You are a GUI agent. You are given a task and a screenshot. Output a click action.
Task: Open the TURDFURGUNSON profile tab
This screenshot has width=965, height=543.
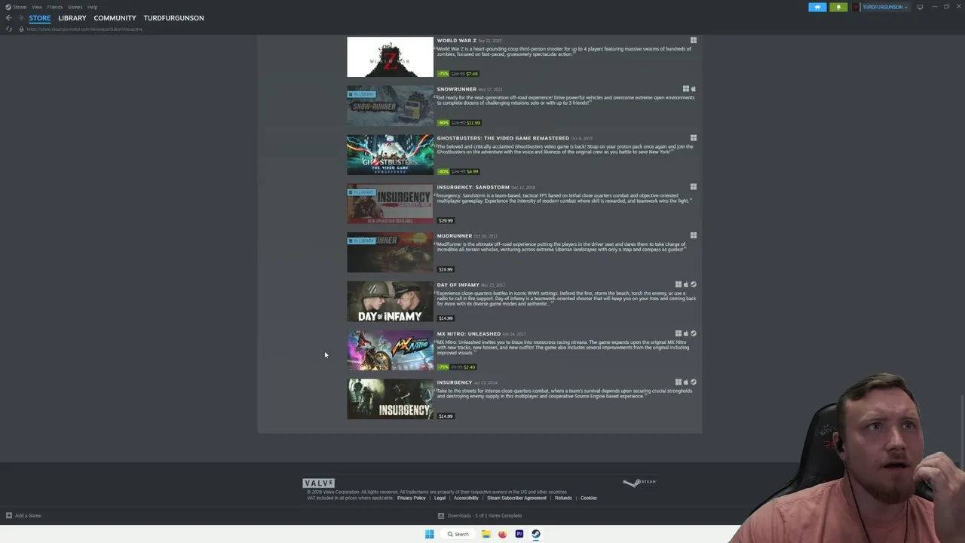(173, 18)
